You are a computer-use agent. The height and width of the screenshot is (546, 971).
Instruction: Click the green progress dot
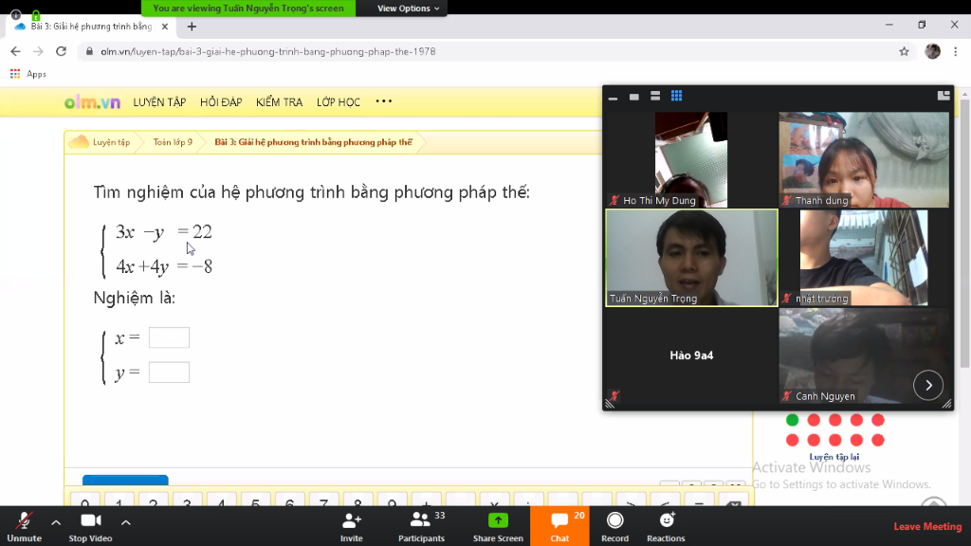tap(792, 420)
